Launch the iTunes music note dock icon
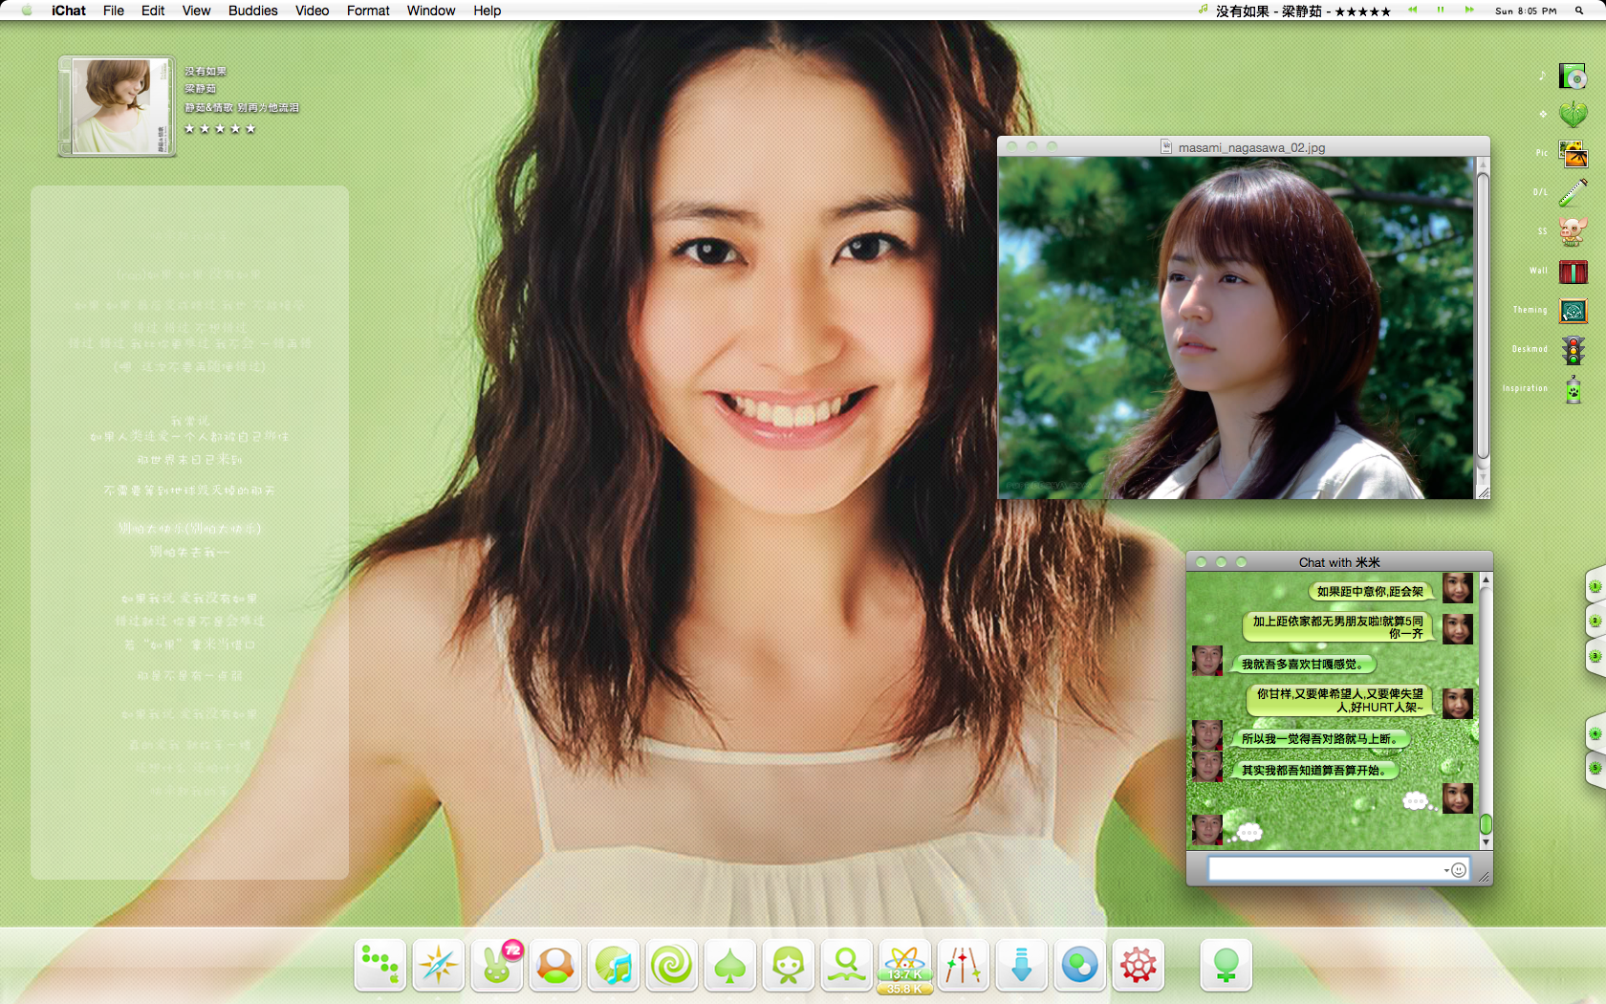The width and height of the screenshot is (1606, 1004). pyautogui.click(x=614, y=965)
